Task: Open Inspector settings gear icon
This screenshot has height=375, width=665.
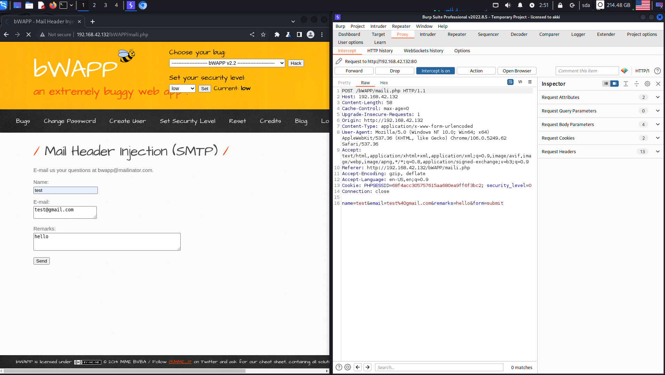Action: click(647, 84)
